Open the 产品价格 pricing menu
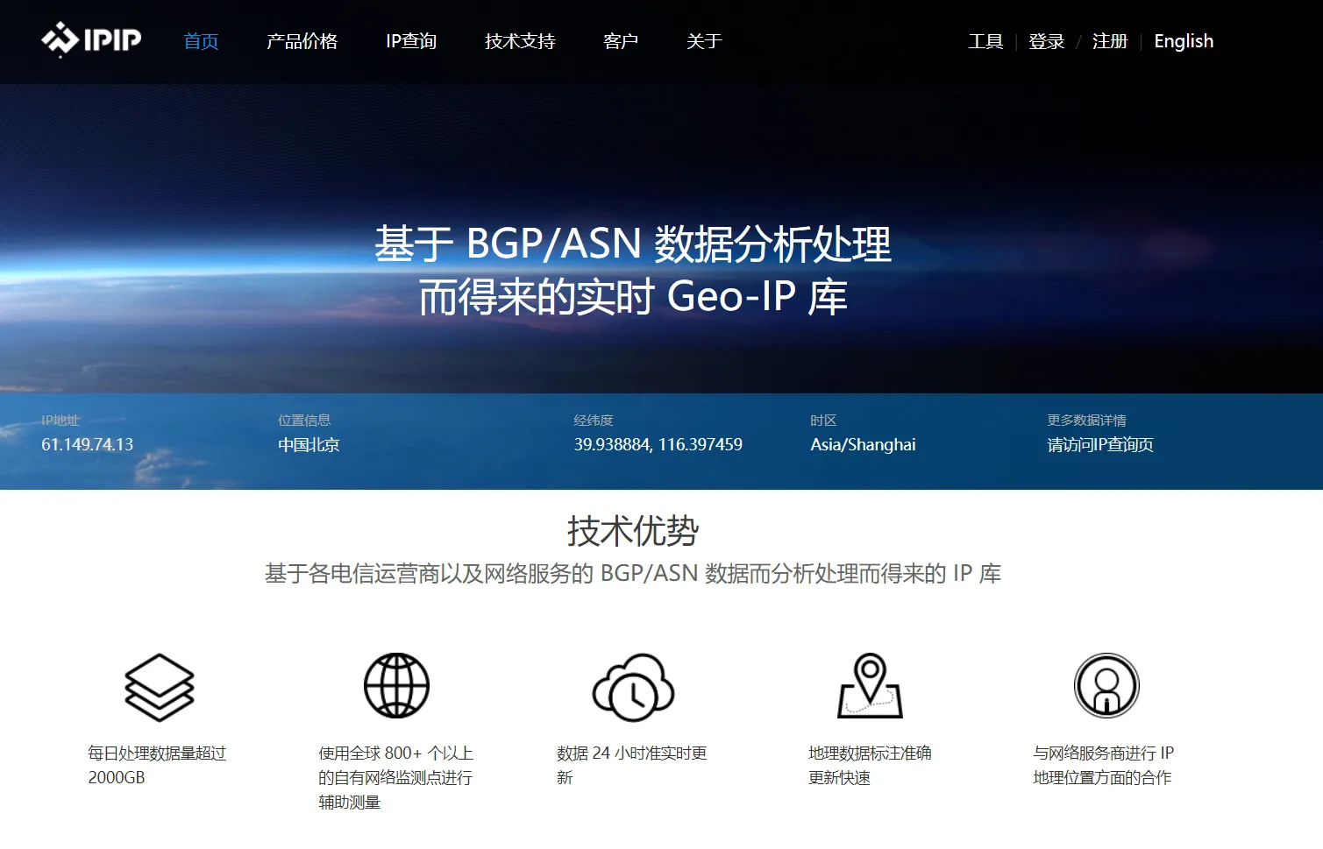 [x=302, y=41]
